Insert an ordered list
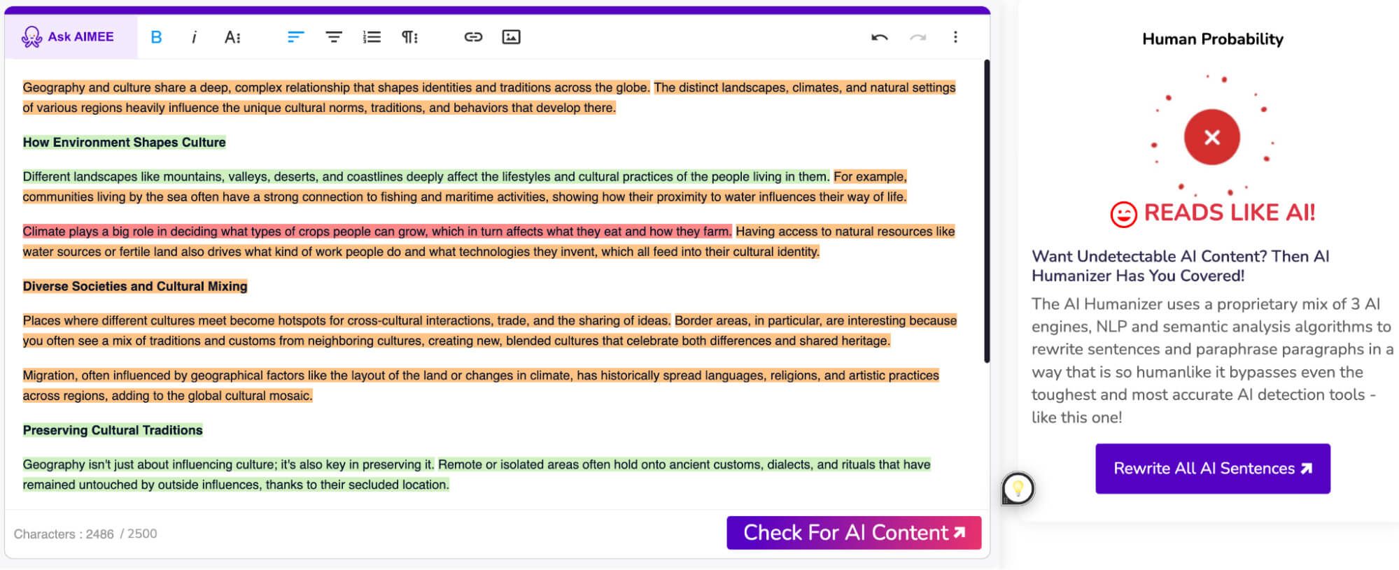This screenshot has width=1399, height=570. coord(372,37)
